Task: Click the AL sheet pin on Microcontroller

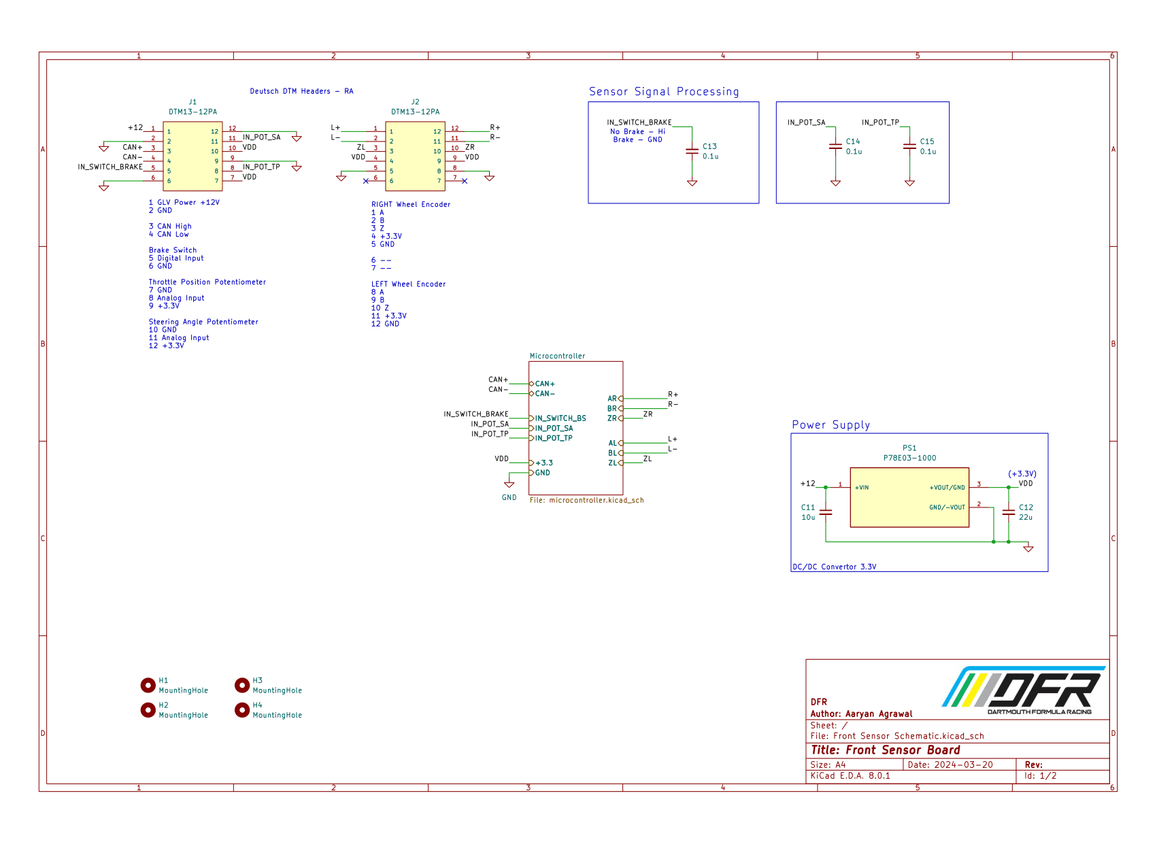Action: click(x=616, y=443)
